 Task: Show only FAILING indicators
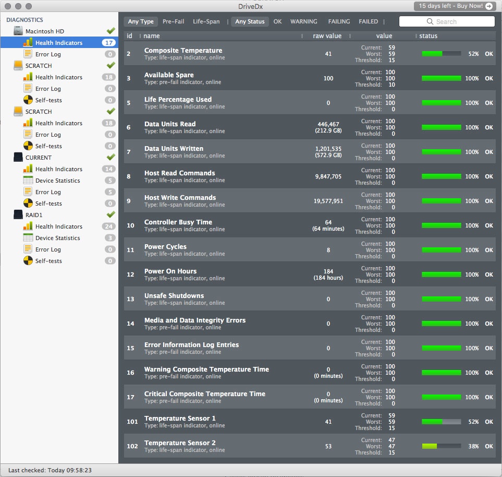tap(339, 21)
